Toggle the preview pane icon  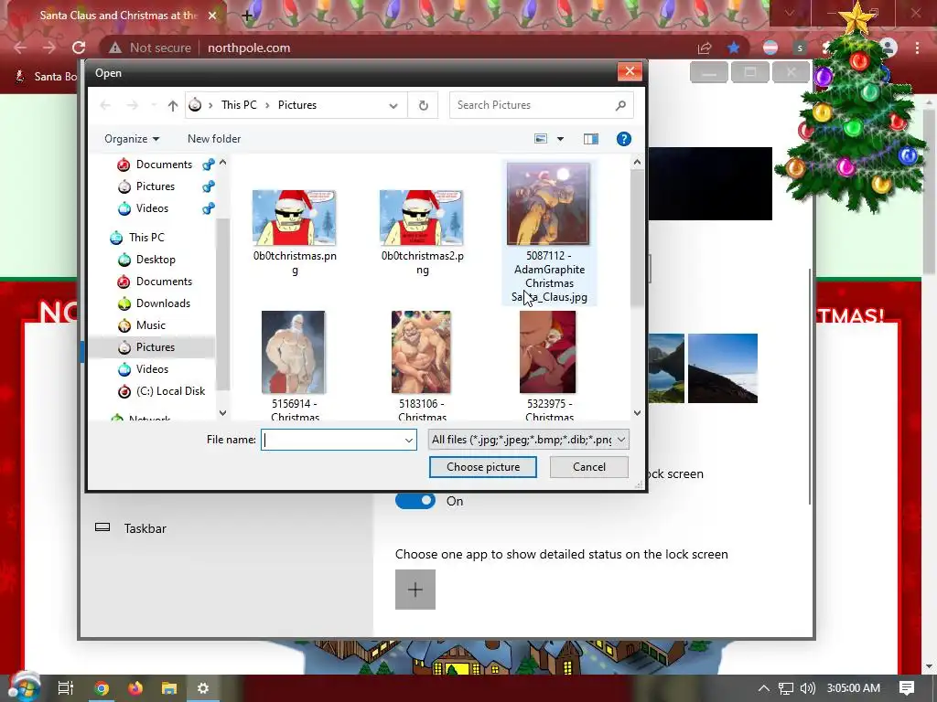tap(590, 139)
